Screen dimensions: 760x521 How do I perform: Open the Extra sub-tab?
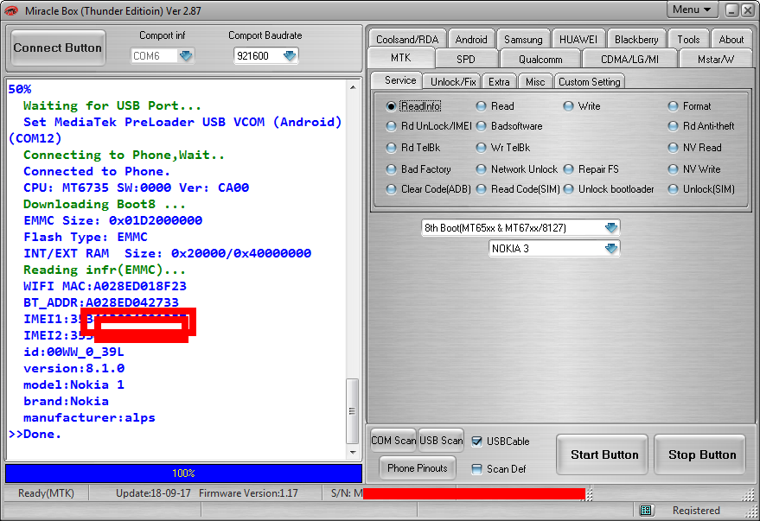click(499, 81)
